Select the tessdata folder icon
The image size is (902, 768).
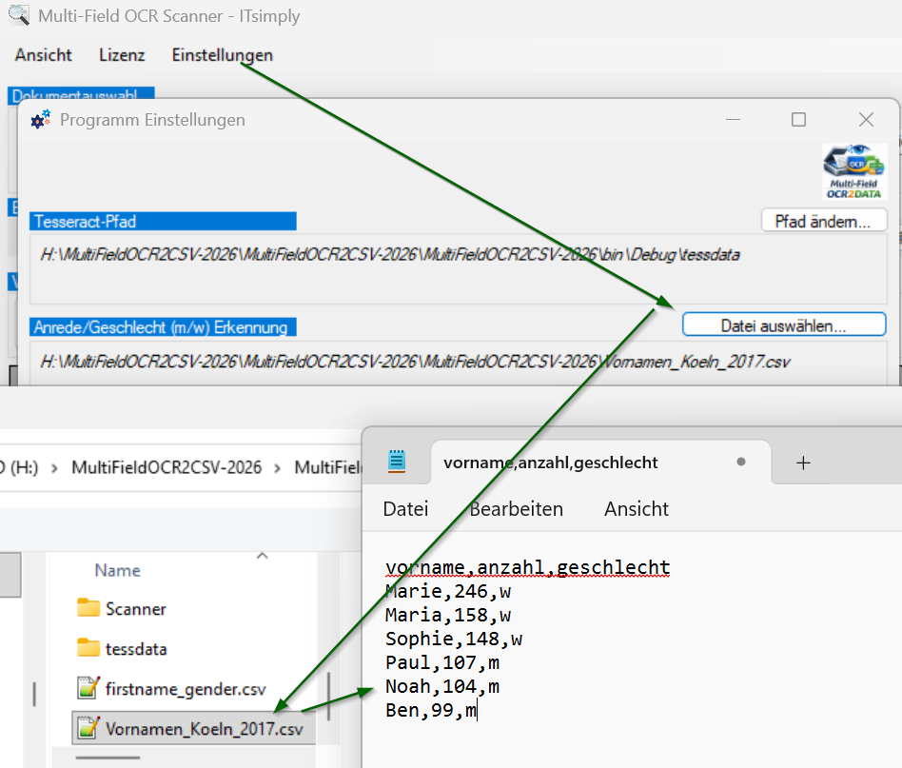88,648
